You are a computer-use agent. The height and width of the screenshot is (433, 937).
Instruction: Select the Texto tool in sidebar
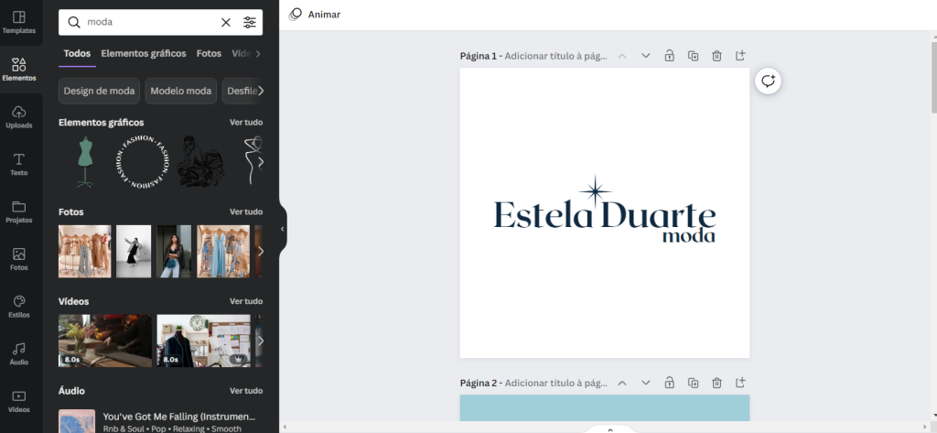19,164
